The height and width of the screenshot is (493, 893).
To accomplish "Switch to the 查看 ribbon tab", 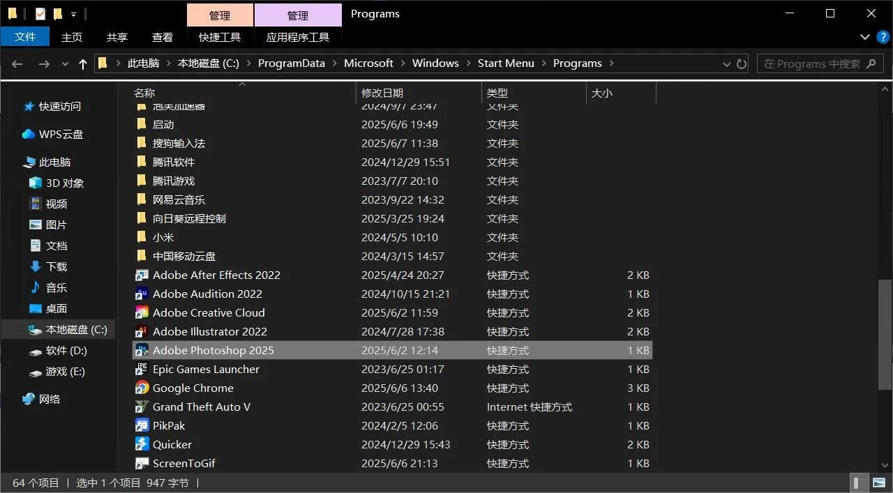I will click(163, 37).
